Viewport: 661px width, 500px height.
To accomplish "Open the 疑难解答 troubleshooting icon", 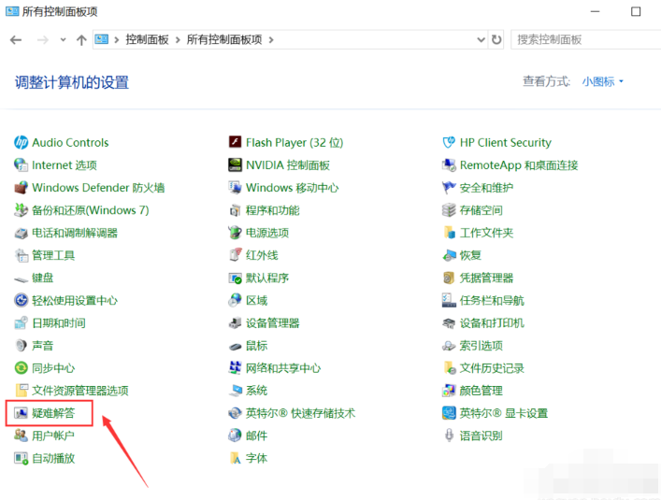I will (x=22, y=413).
